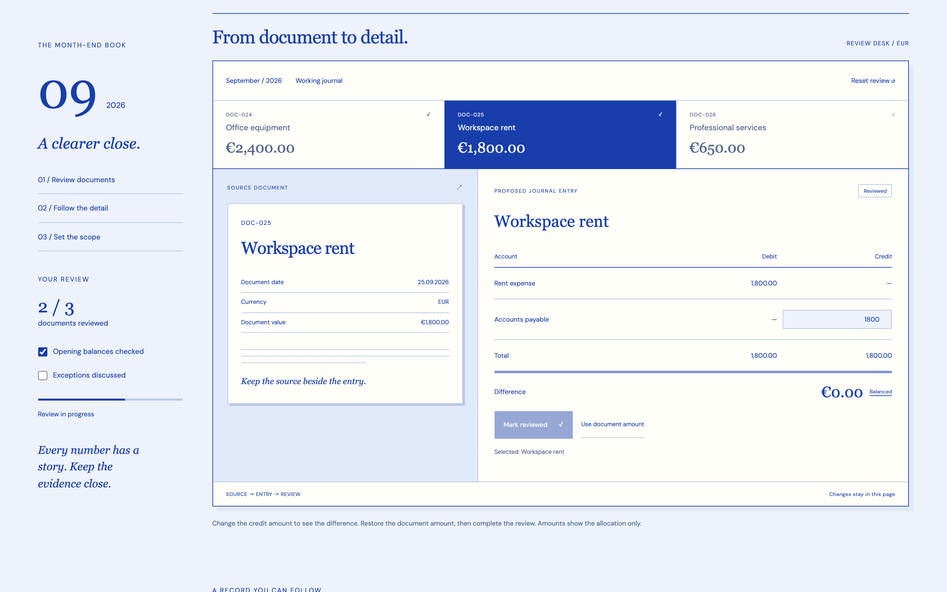Go to 03 / Set the scope
This screenshot has width=947, height=592.
69,237
